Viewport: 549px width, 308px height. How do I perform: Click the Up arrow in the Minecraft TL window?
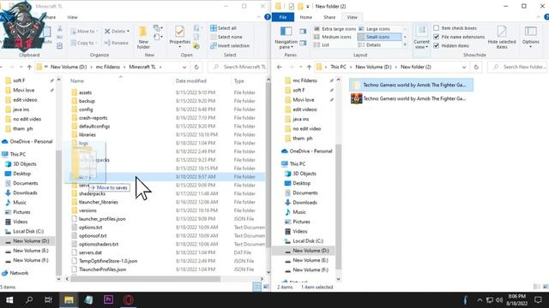pyautogui.click(x=29, y=67)
